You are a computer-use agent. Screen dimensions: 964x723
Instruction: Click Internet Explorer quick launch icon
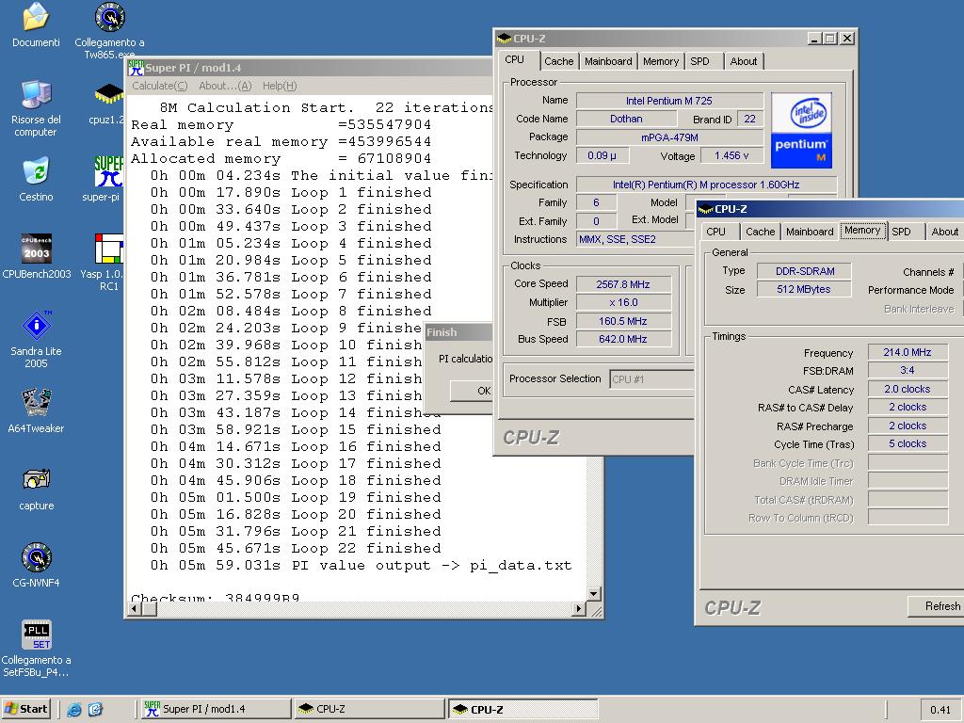[x=74, y=709]
